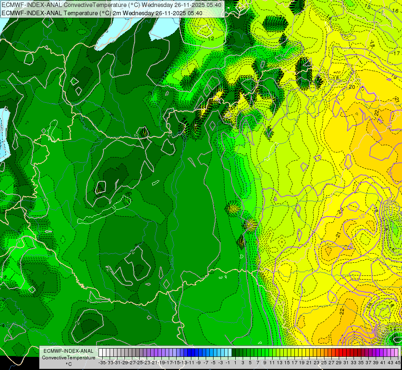Select the orange swatch above 27 in legend
The width and height of the screenshot is (402, 370).
pyautogui.click(x=330, y=352)
